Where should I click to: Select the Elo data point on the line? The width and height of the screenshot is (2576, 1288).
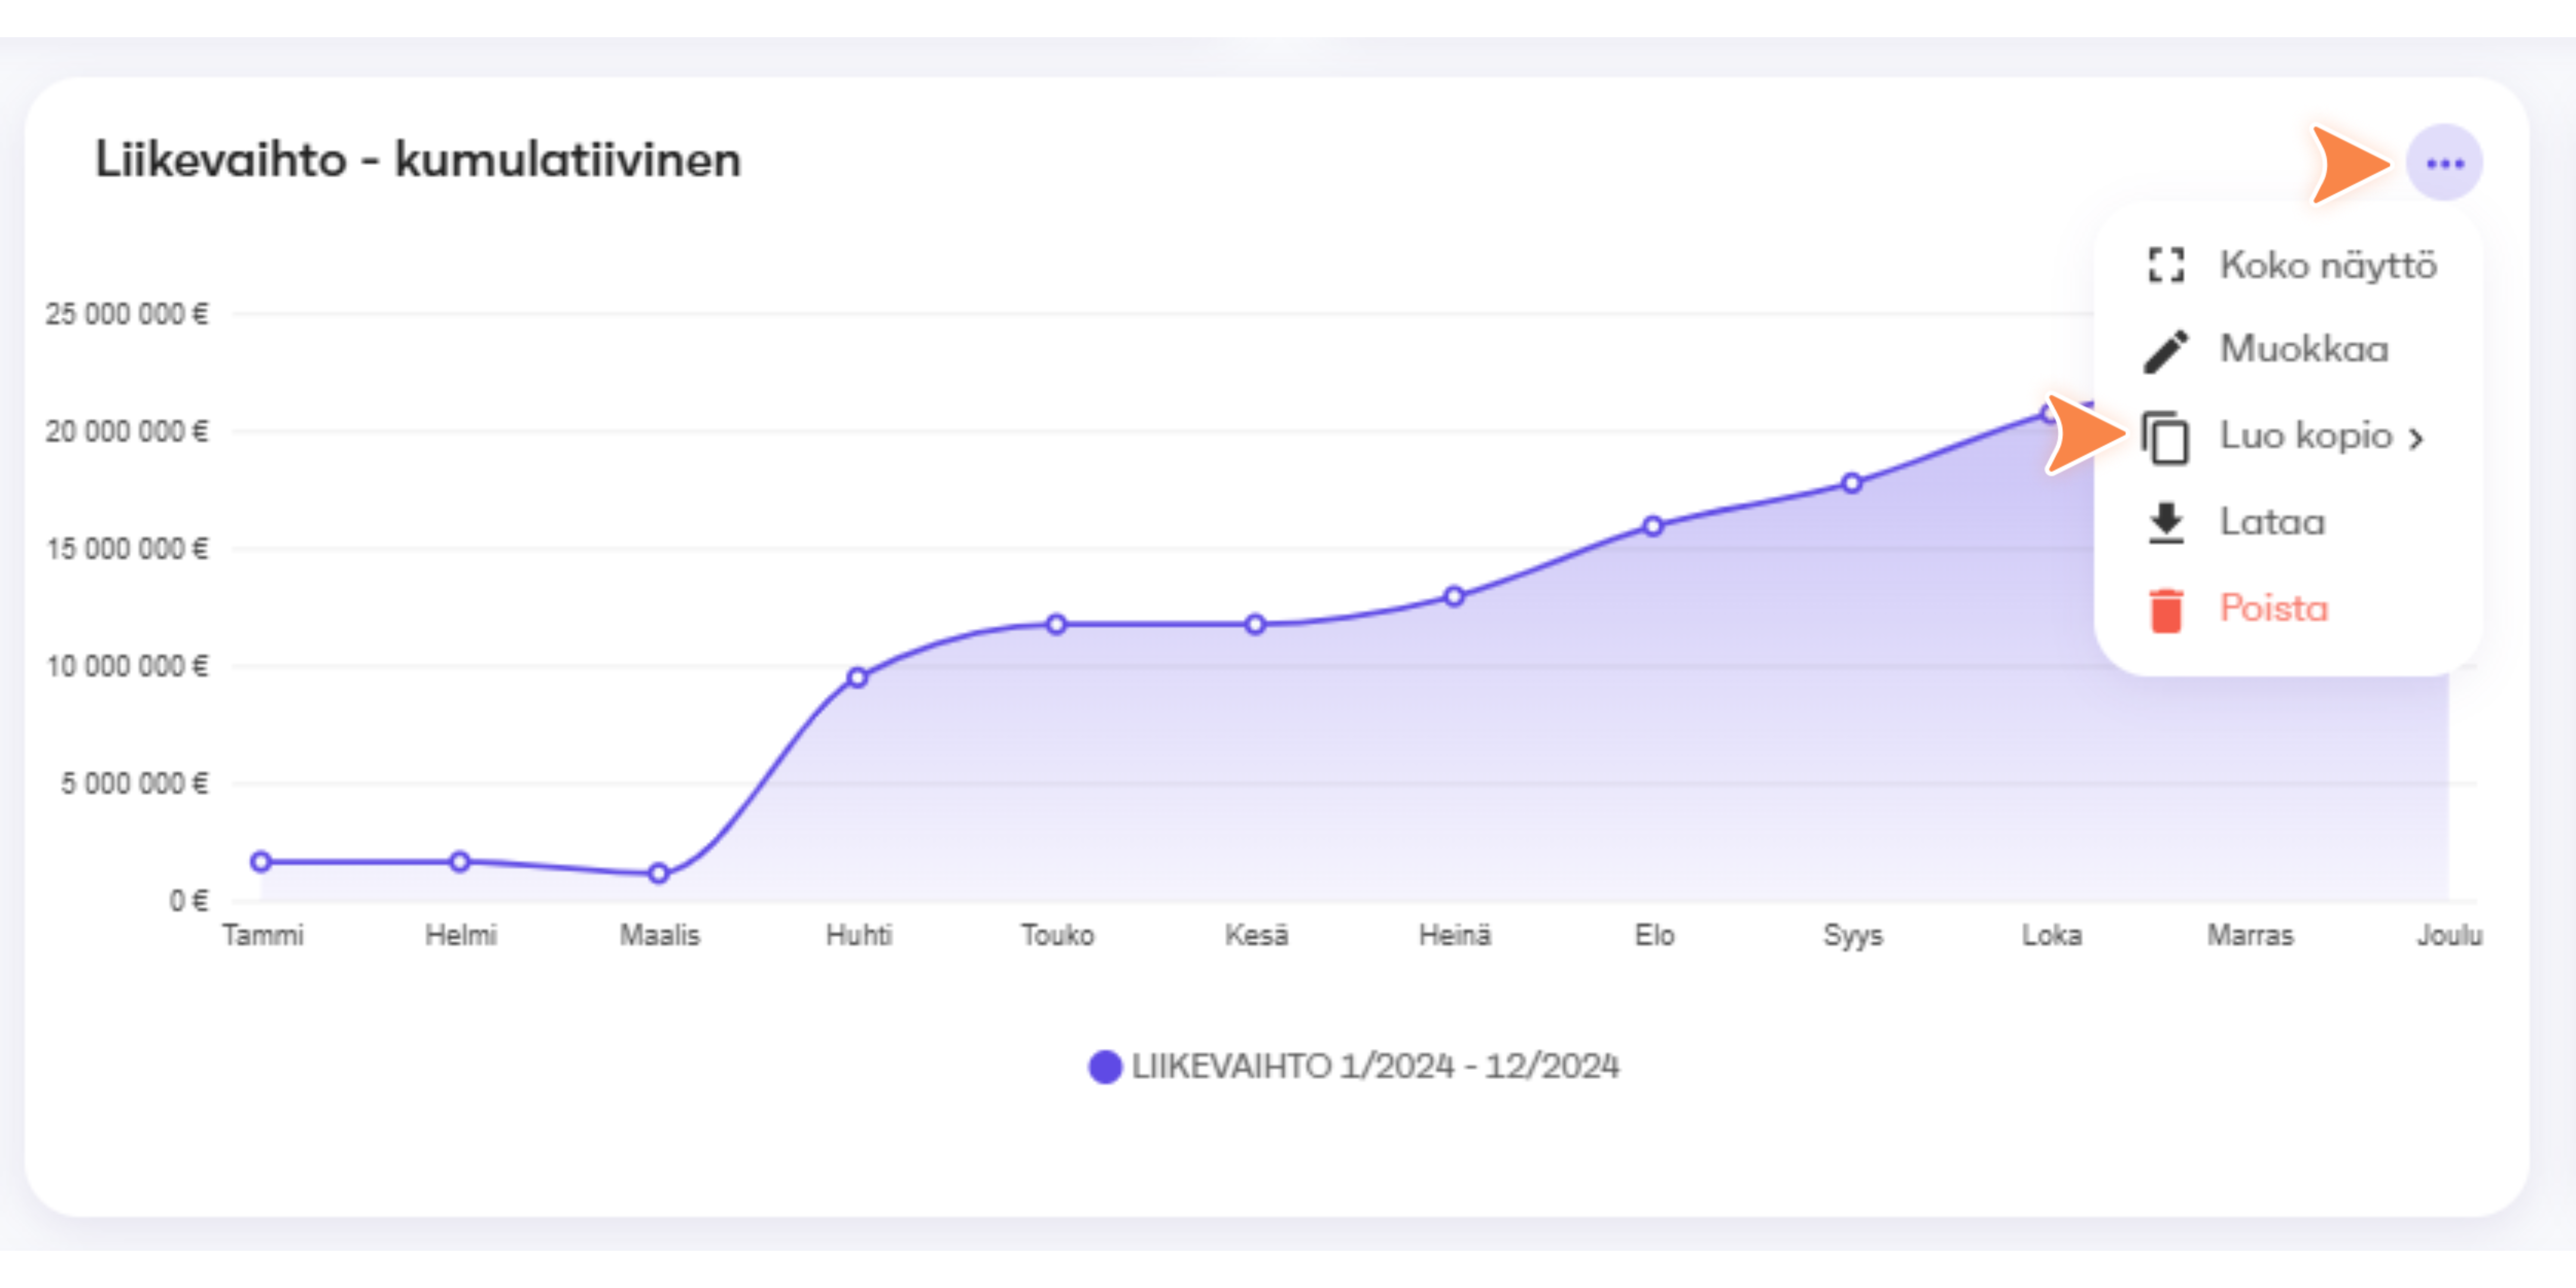coord(1653,526)
